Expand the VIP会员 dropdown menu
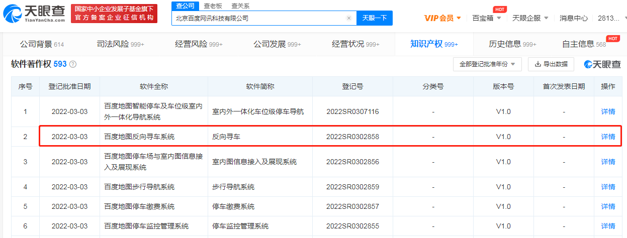The image size is (627, 238). (442, 18)
